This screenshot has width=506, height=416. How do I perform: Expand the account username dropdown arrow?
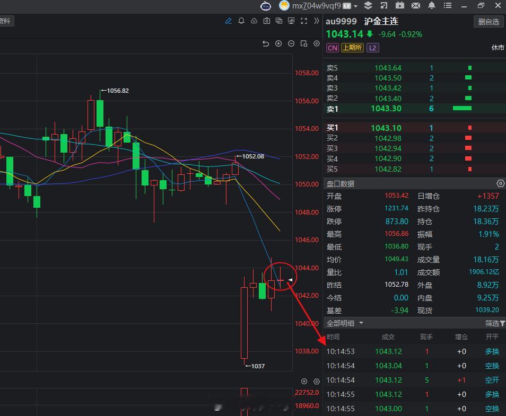pos(355,6)
